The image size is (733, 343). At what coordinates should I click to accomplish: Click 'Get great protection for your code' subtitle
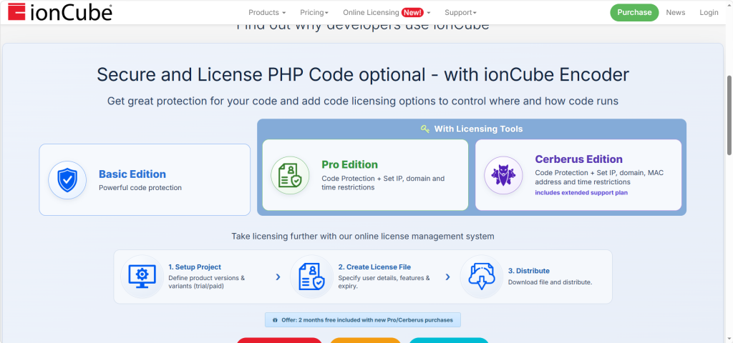(x=363, y=101)
